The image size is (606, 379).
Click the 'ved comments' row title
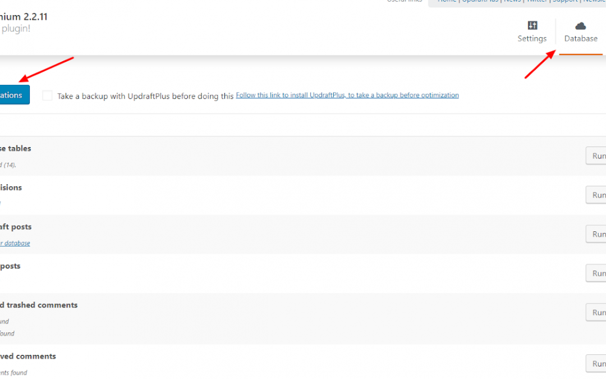[x=28, y=356]
